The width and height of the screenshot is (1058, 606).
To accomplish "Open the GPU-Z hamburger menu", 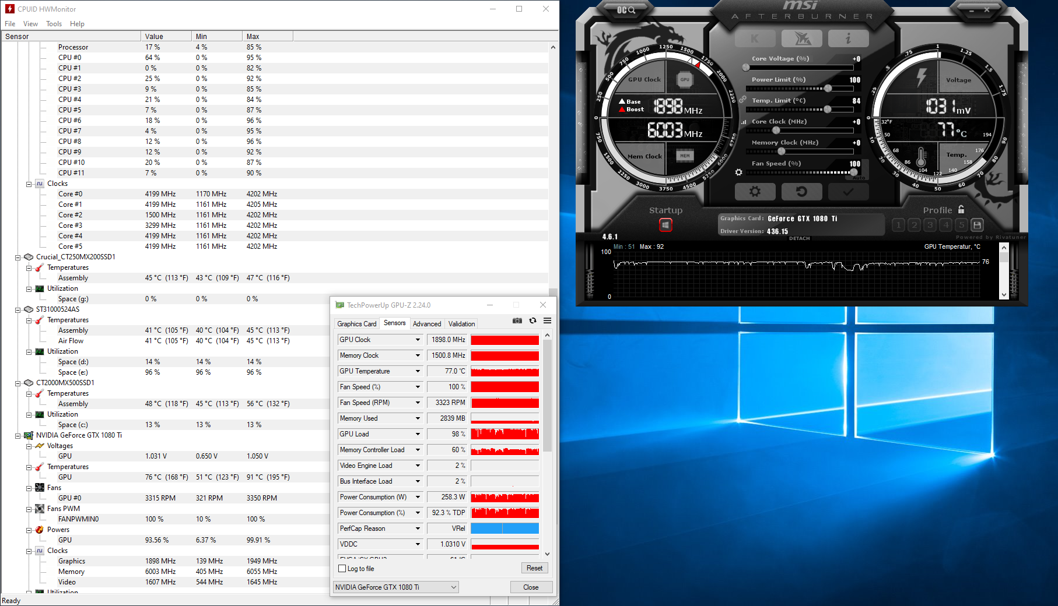I will tap(548, 320).
